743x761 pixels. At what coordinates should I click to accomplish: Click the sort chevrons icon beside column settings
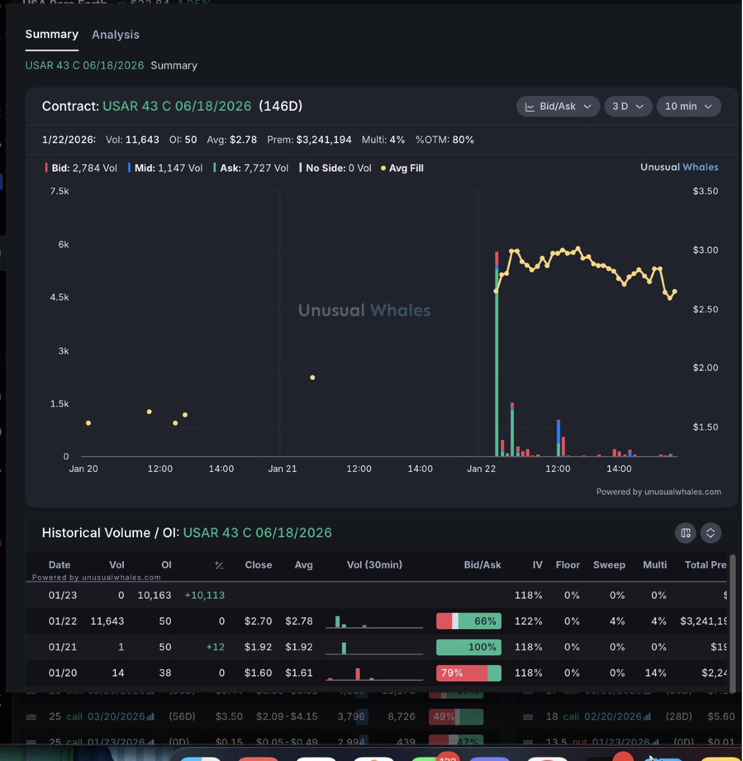711,533
